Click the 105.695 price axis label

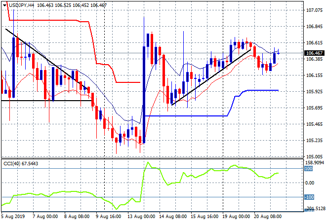314,108
